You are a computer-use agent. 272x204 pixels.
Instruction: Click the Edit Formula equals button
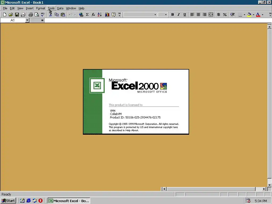(x=42, y=20)
